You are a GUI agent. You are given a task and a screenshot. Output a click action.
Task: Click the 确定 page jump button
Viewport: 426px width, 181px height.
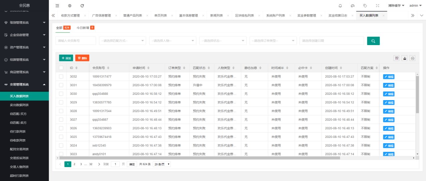click(x=132, y=164)
